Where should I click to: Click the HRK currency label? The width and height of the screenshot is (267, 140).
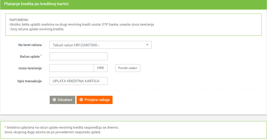[x=101, y=68]
